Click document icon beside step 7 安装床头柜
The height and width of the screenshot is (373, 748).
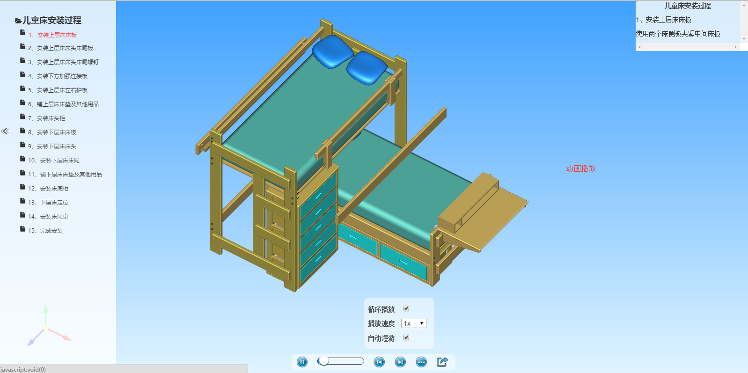(x=22, y=117)
